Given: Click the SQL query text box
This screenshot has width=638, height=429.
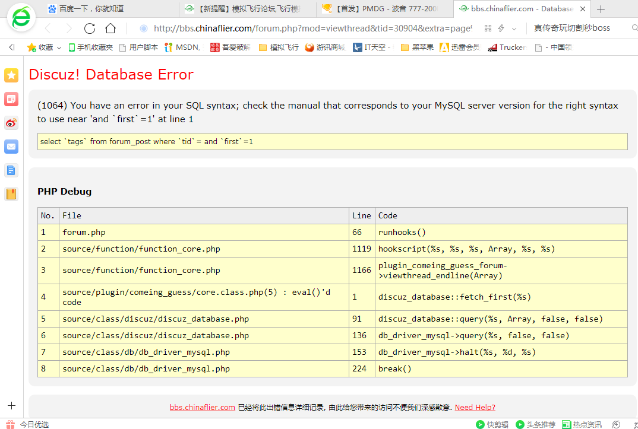Looking at the screenshot, I should click(333, 141).
